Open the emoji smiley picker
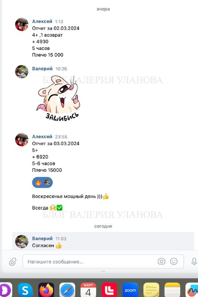 click(174, 261)
